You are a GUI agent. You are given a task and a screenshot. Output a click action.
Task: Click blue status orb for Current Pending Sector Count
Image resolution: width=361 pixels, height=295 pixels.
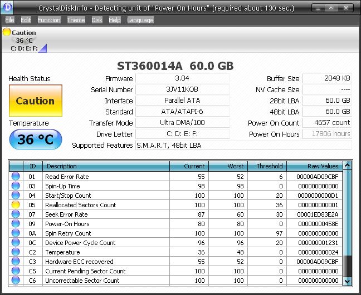16,271
